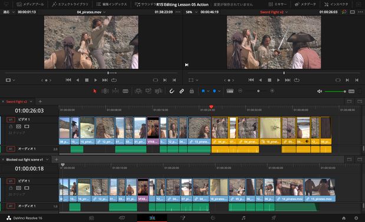The width and height of the screenshot is (365, 222).
Task: Add a blue flag to clip
Action: 203,91
